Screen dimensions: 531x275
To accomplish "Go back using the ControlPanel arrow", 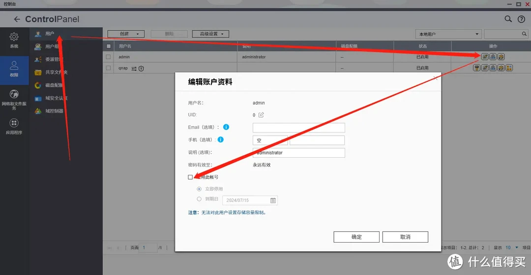I will 17,19.
